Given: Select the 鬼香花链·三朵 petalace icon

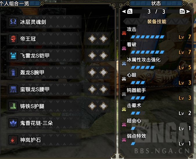Looking at the screenshot, I should 13,123.
